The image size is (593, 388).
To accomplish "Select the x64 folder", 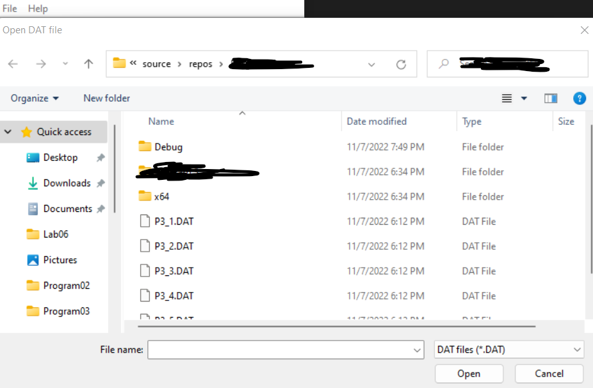I will click(161, 197).
